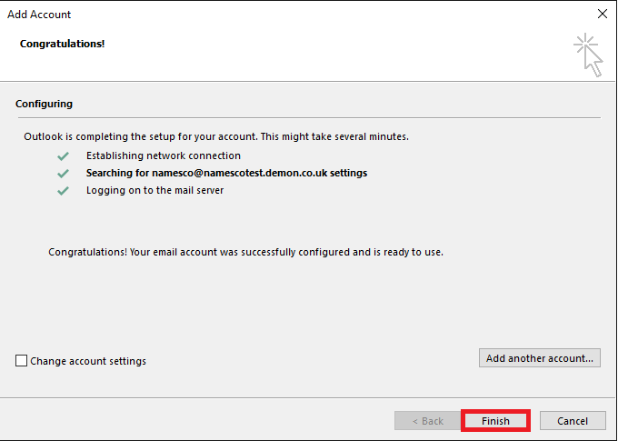Viewport: 618px width, 441px height.
Task: Click green checkmark beside Establishing network connection
Action: pos(63,156)
